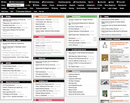Close the CR Blog widget

(30, 17)
